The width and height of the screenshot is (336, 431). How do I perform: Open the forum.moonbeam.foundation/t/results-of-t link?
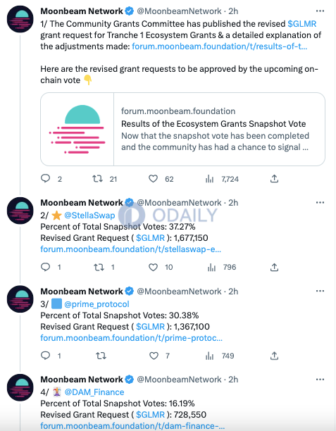(x=219, y=46)
